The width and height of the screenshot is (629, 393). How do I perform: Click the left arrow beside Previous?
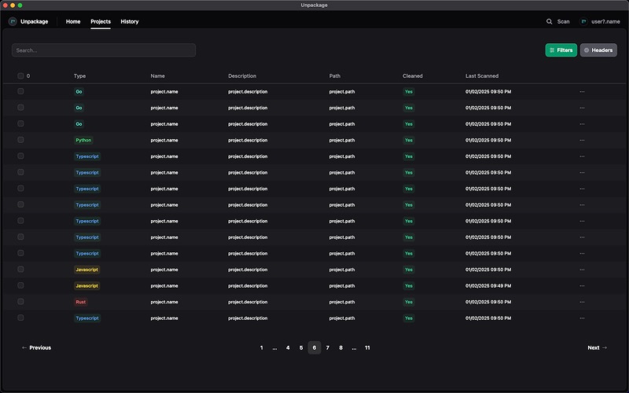pyautogui.click(x=24, y=347)
